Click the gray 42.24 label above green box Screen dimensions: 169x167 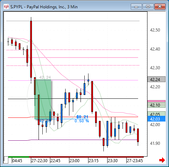(45, 77)
